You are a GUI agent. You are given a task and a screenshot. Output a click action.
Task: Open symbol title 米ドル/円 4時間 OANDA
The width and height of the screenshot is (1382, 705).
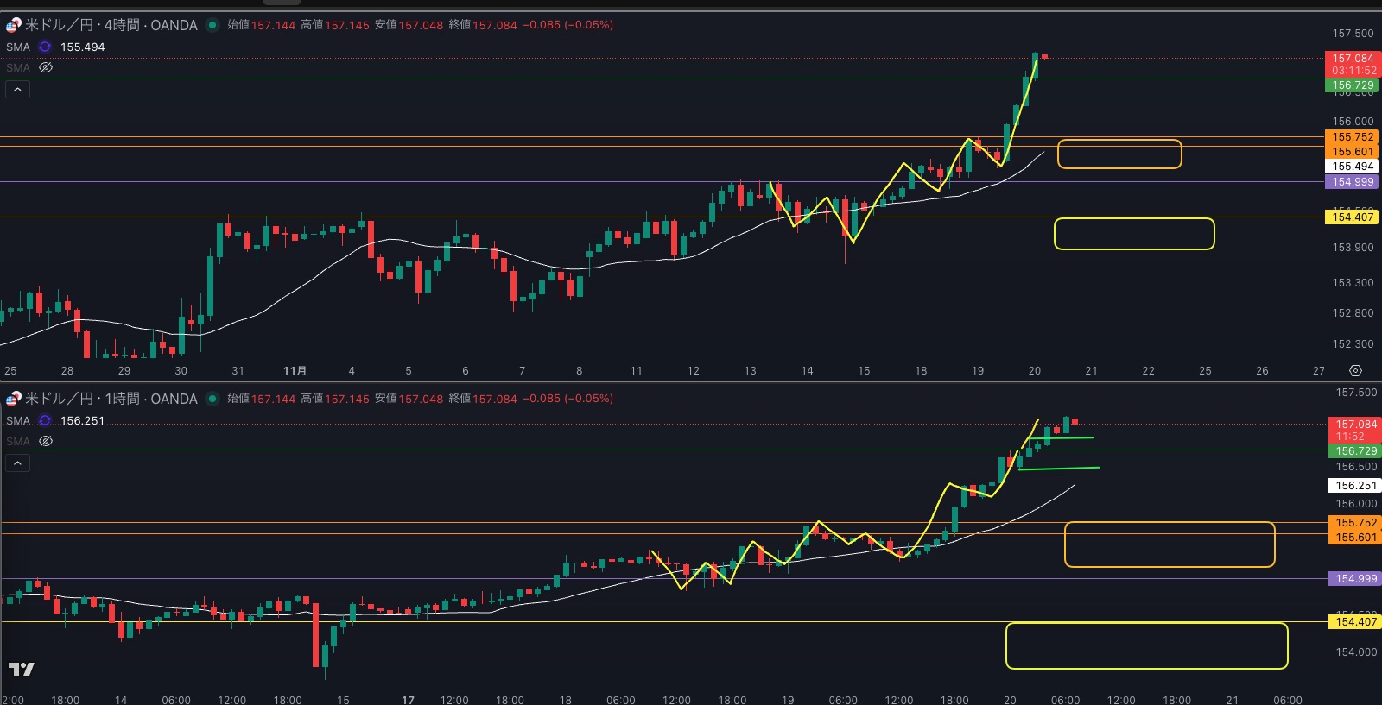coord(111,25)
